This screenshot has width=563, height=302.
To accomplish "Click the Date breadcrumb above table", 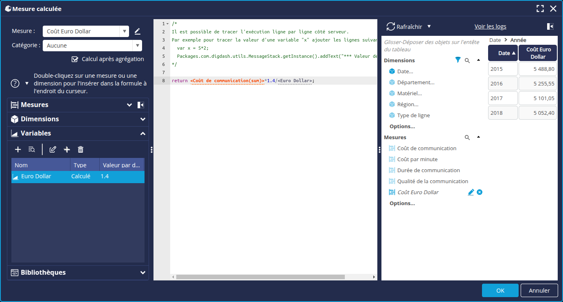I will (x=495, y=40).
